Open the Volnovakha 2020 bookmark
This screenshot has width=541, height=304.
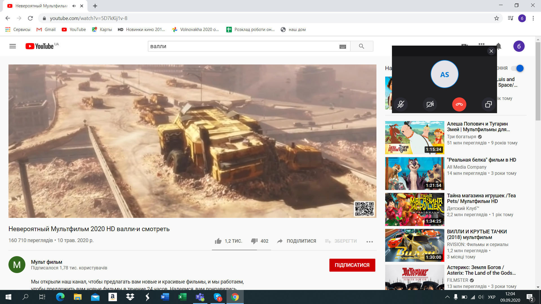point(196,30)
